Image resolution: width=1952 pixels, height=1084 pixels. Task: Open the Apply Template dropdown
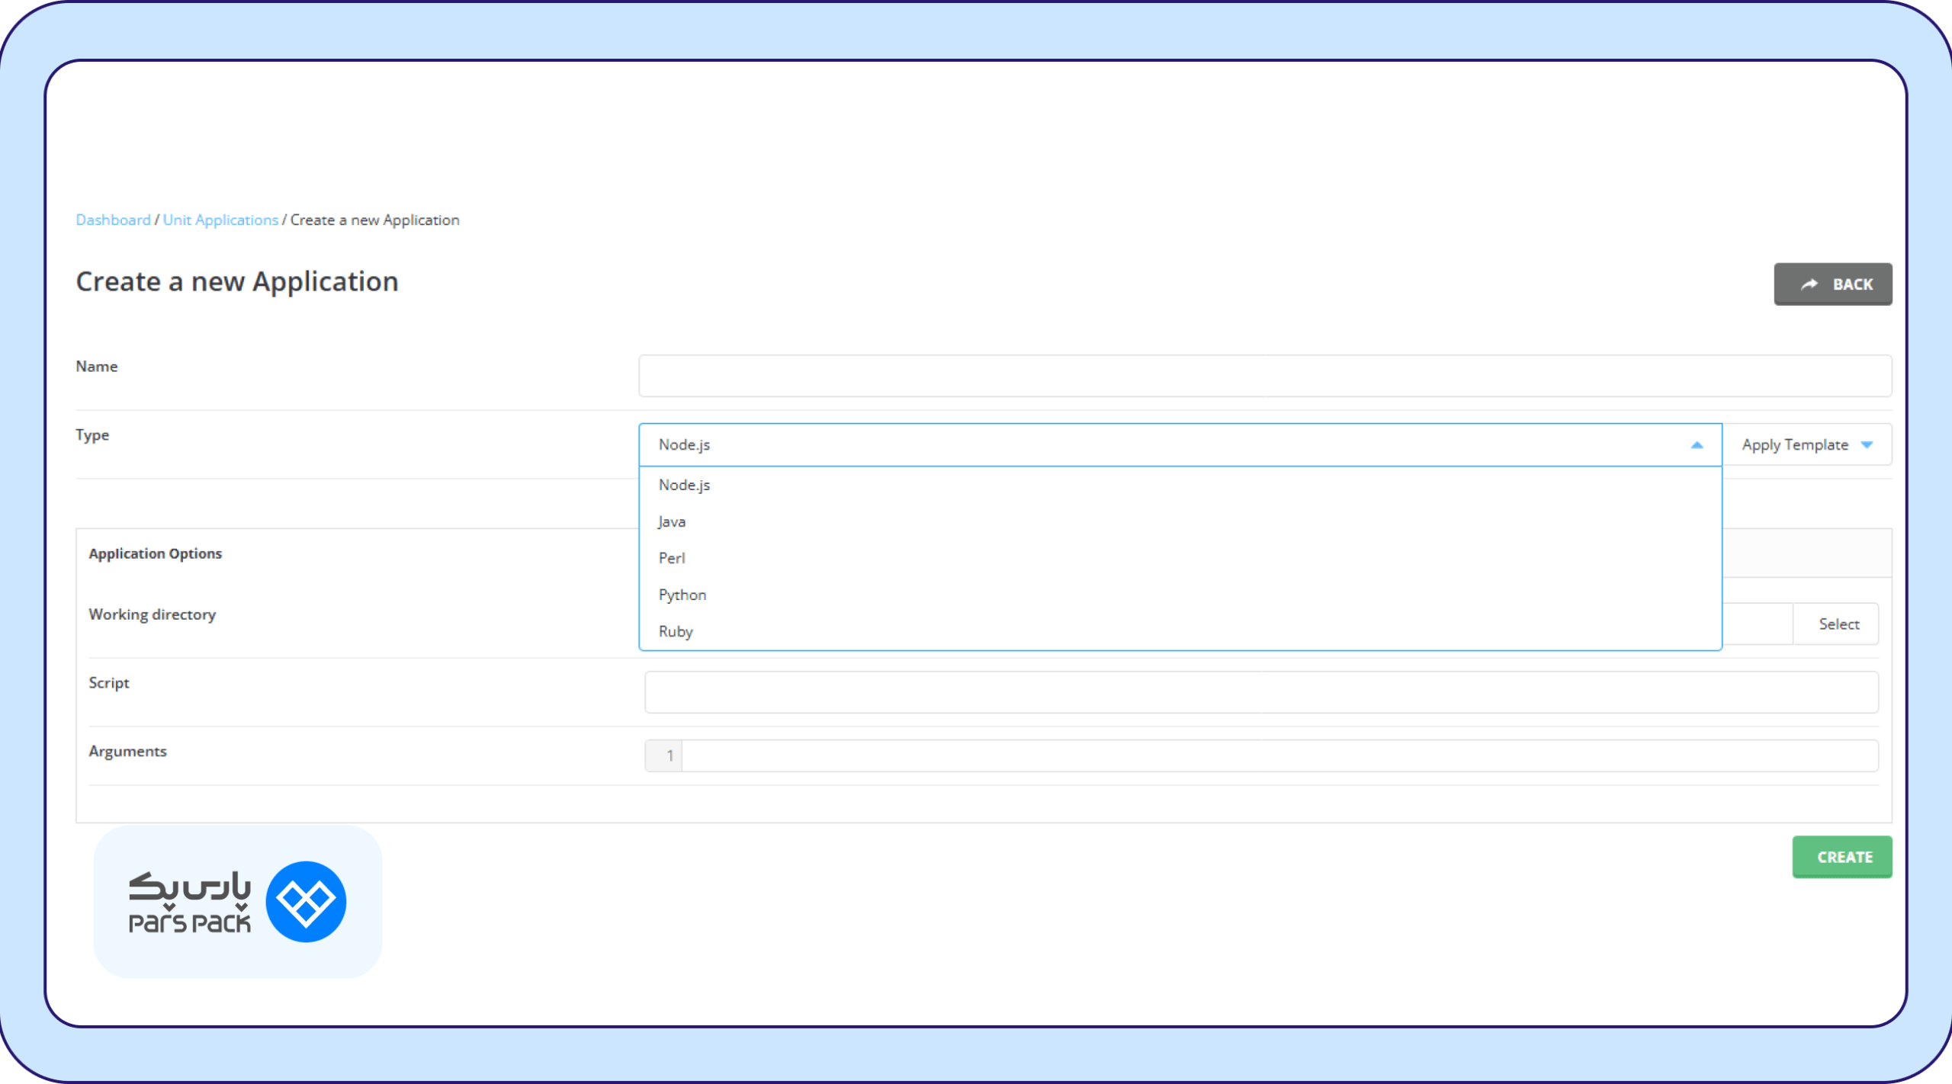(x=1806, y=445)
